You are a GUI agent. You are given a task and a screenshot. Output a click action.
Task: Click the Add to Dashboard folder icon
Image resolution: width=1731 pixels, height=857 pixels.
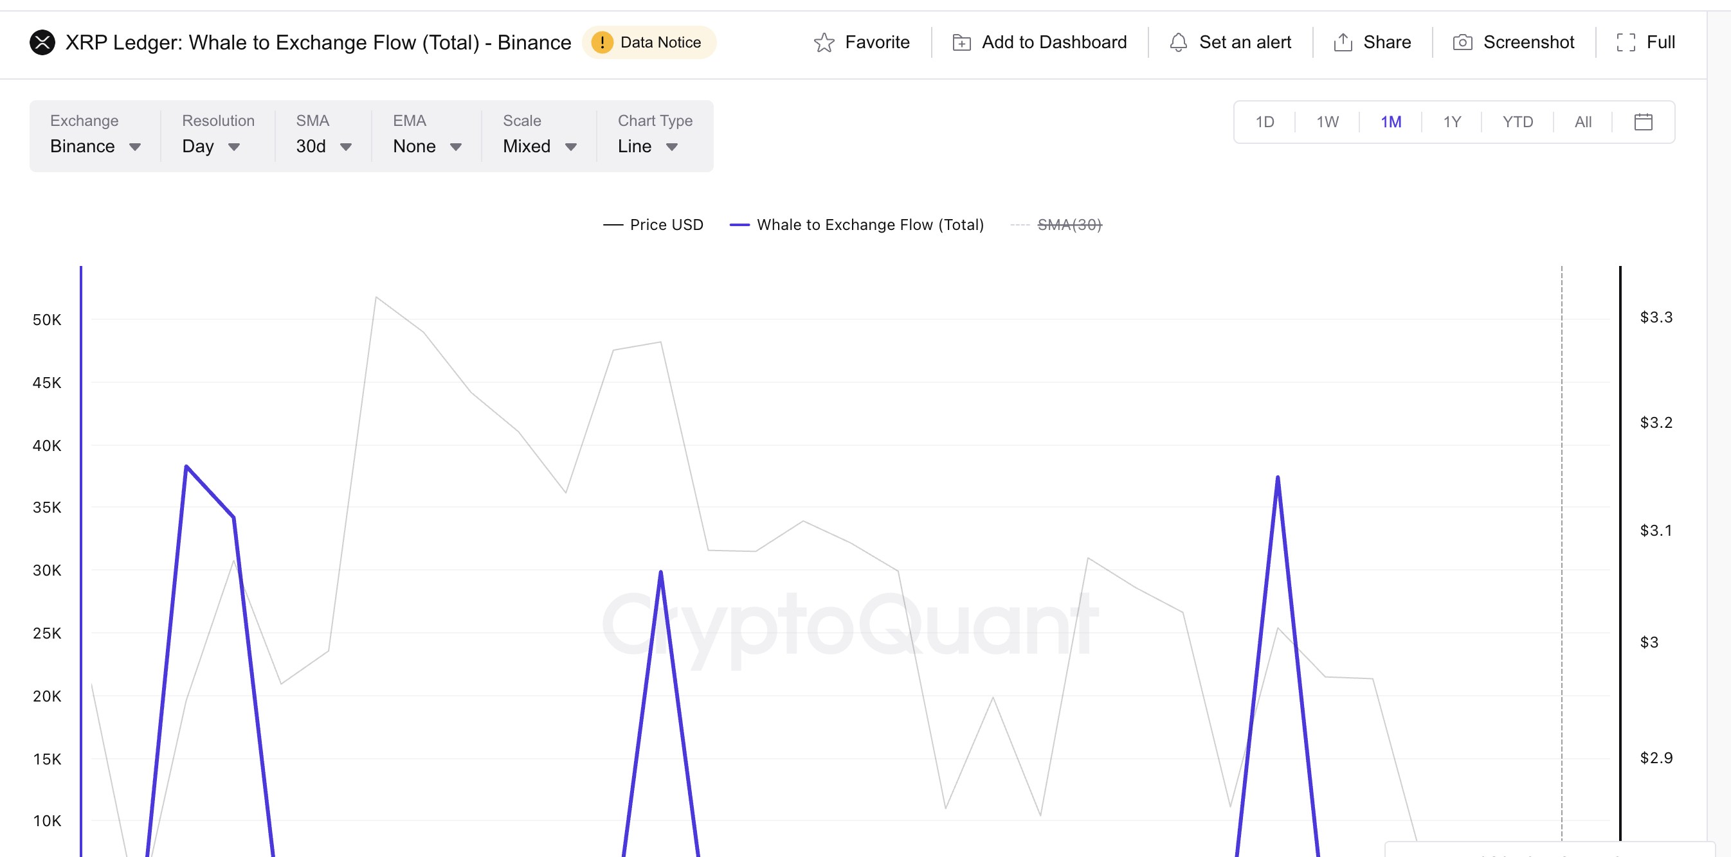961,42
